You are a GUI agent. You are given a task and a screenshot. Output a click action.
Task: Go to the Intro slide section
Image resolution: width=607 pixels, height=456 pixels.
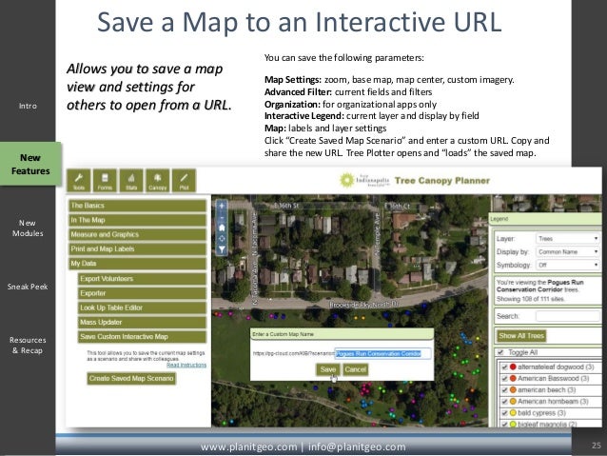tap(28, 106)
